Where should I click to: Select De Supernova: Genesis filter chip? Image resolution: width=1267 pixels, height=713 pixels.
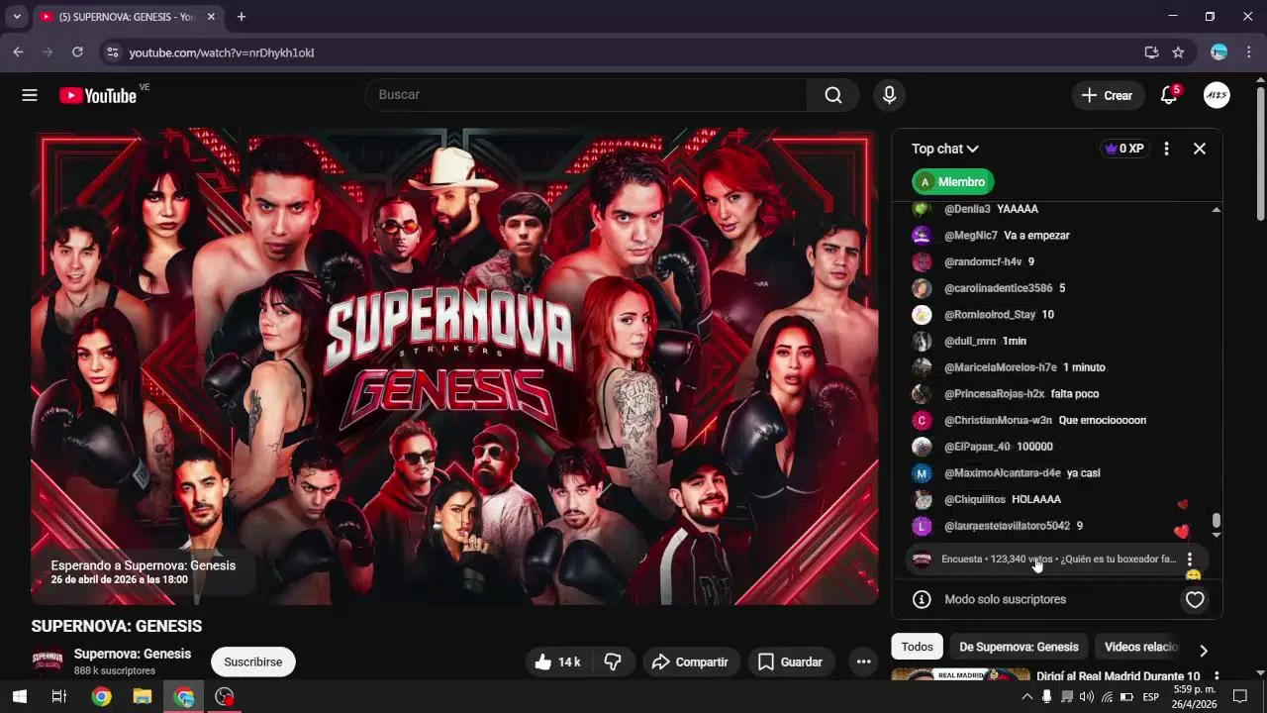1019,647
